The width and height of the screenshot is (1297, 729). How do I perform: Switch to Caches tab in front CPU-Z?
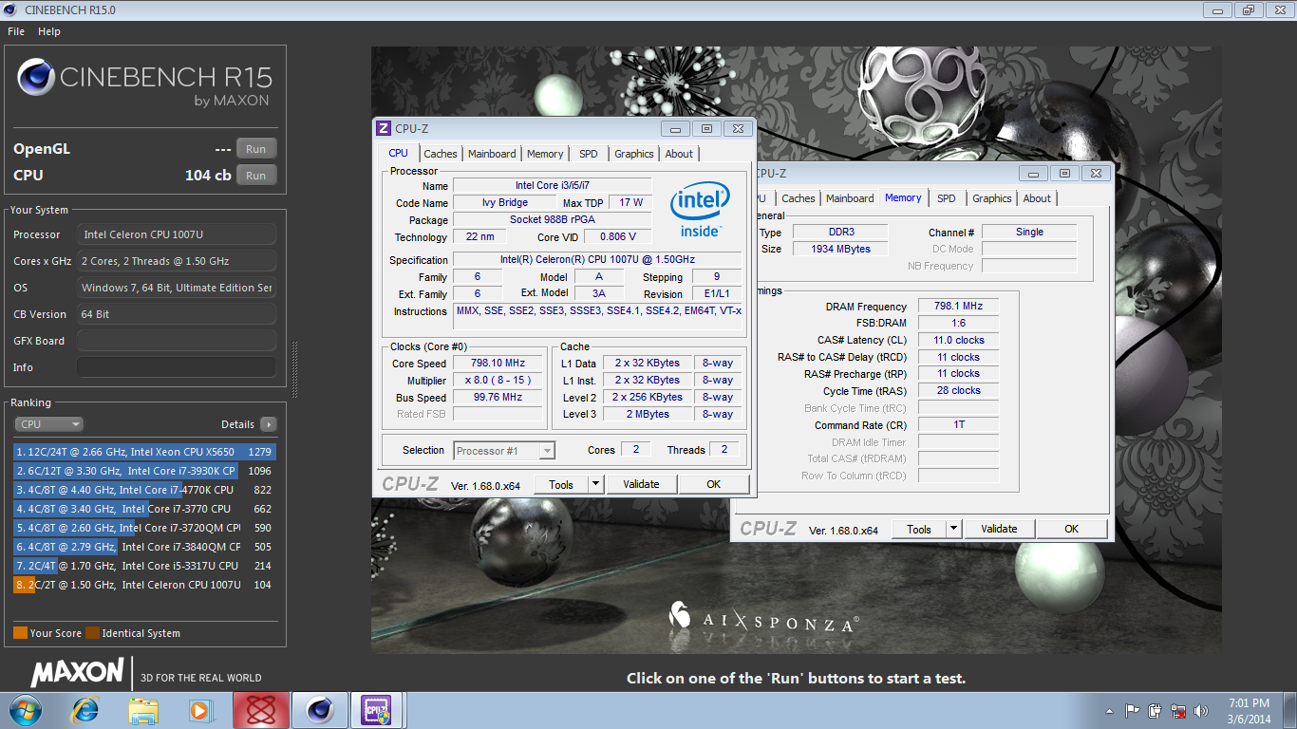coord(441,154)
